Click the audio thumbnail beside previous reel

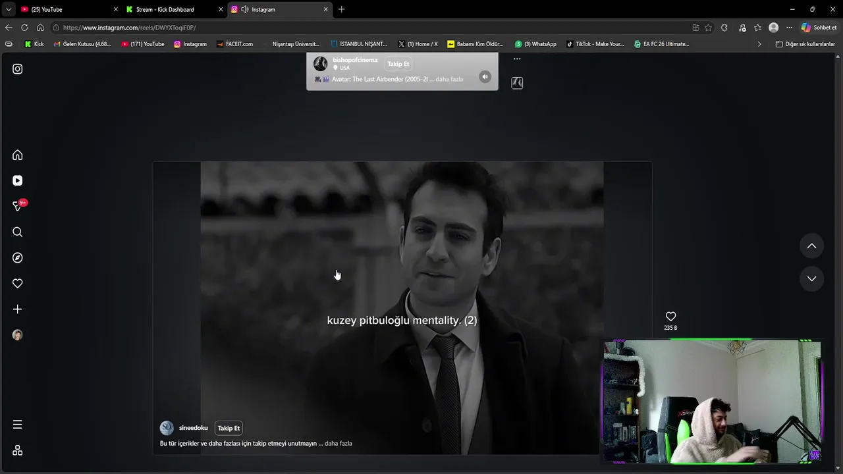pyautogui.click(x=517, y=83)
